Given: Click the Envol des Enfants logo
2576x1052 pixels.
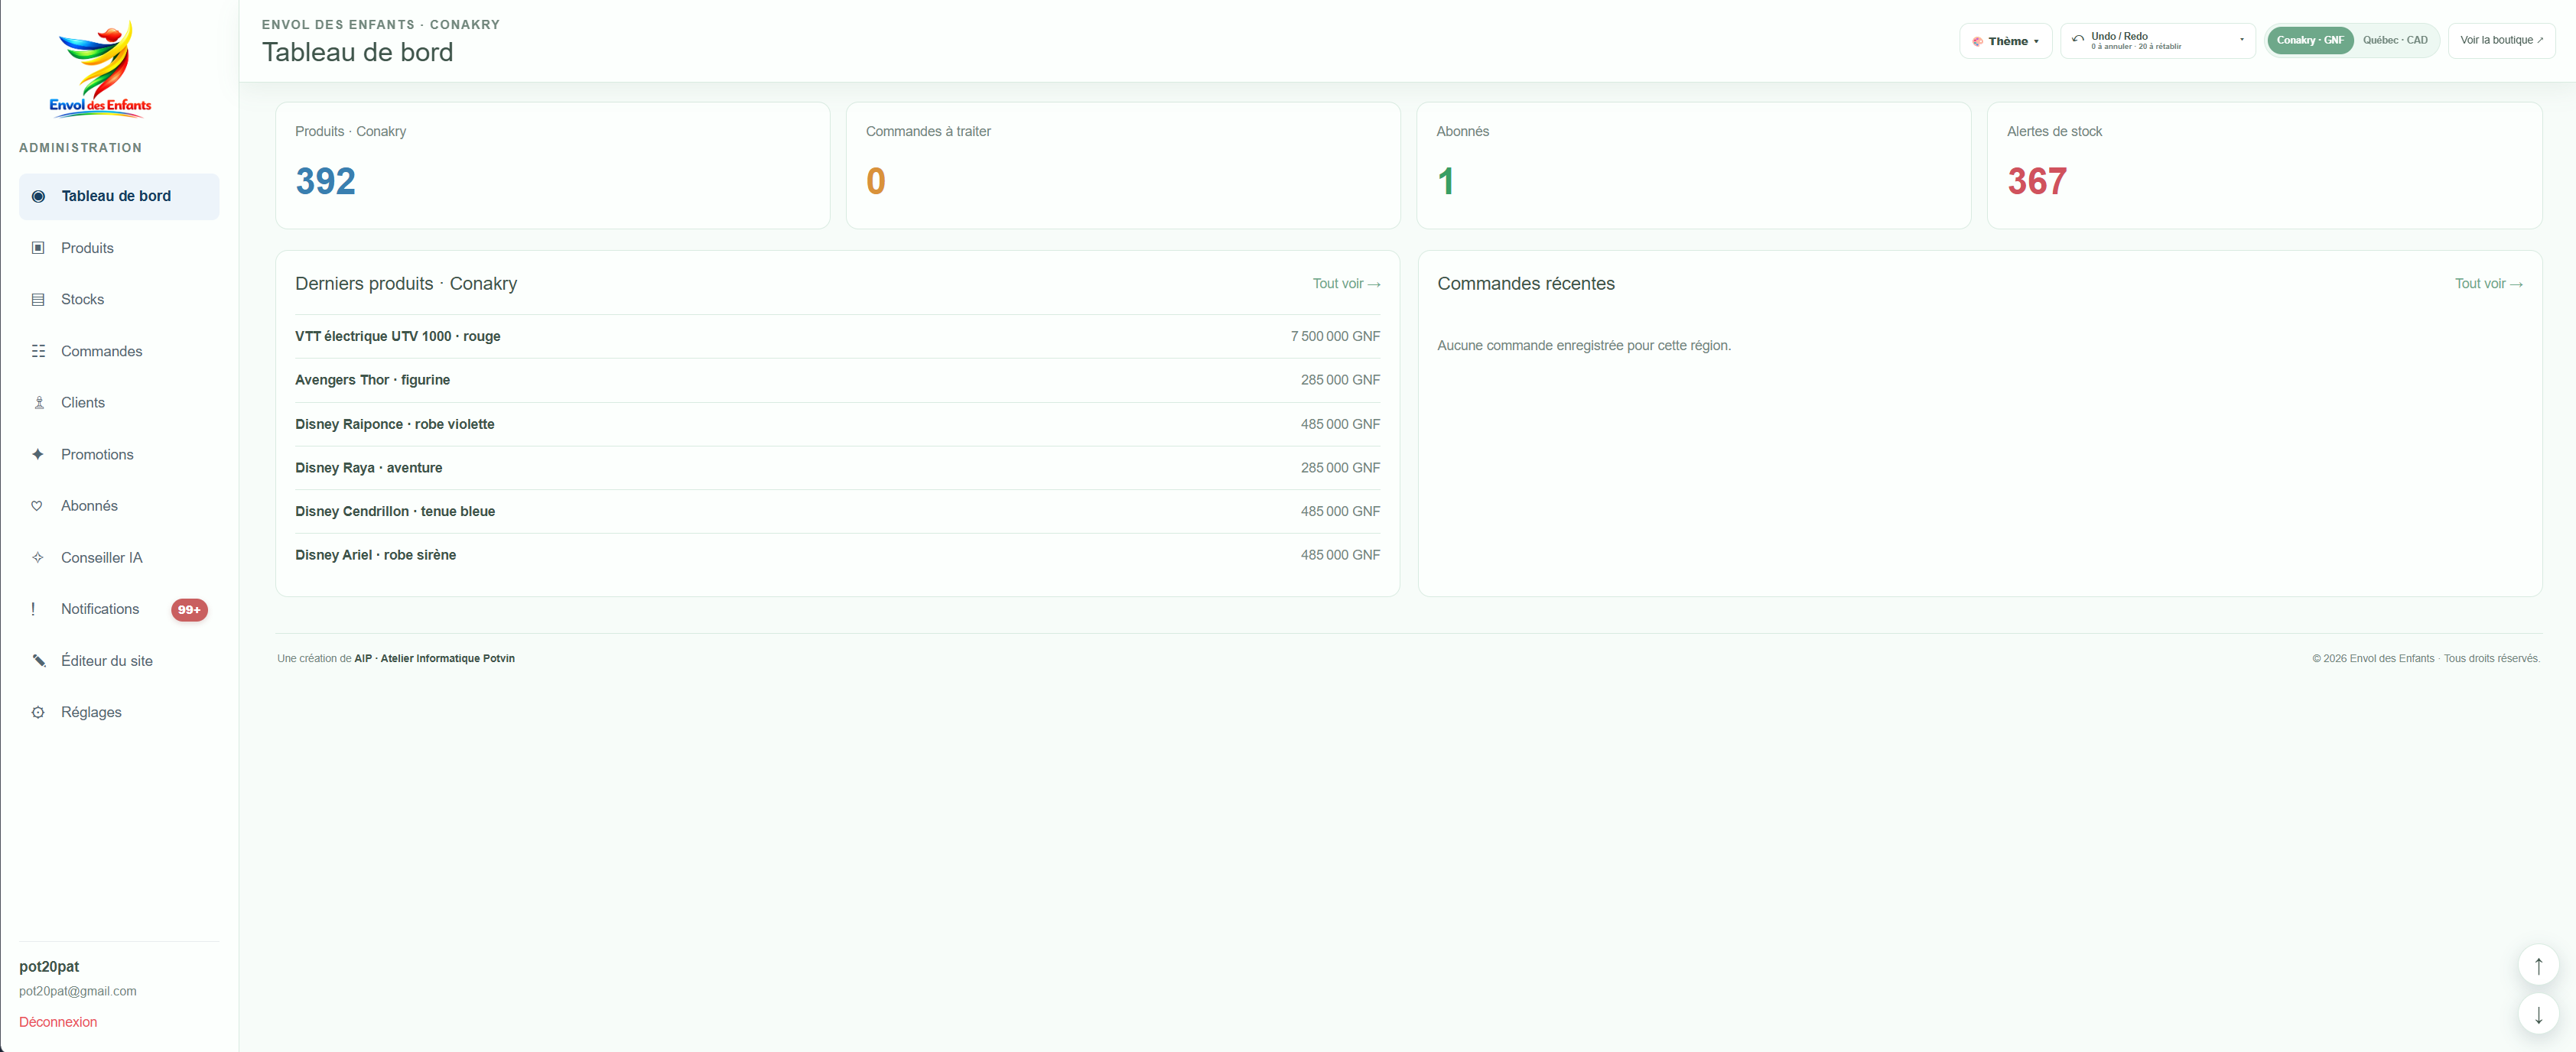Looking at the screenshot, I should coord(100,69).
